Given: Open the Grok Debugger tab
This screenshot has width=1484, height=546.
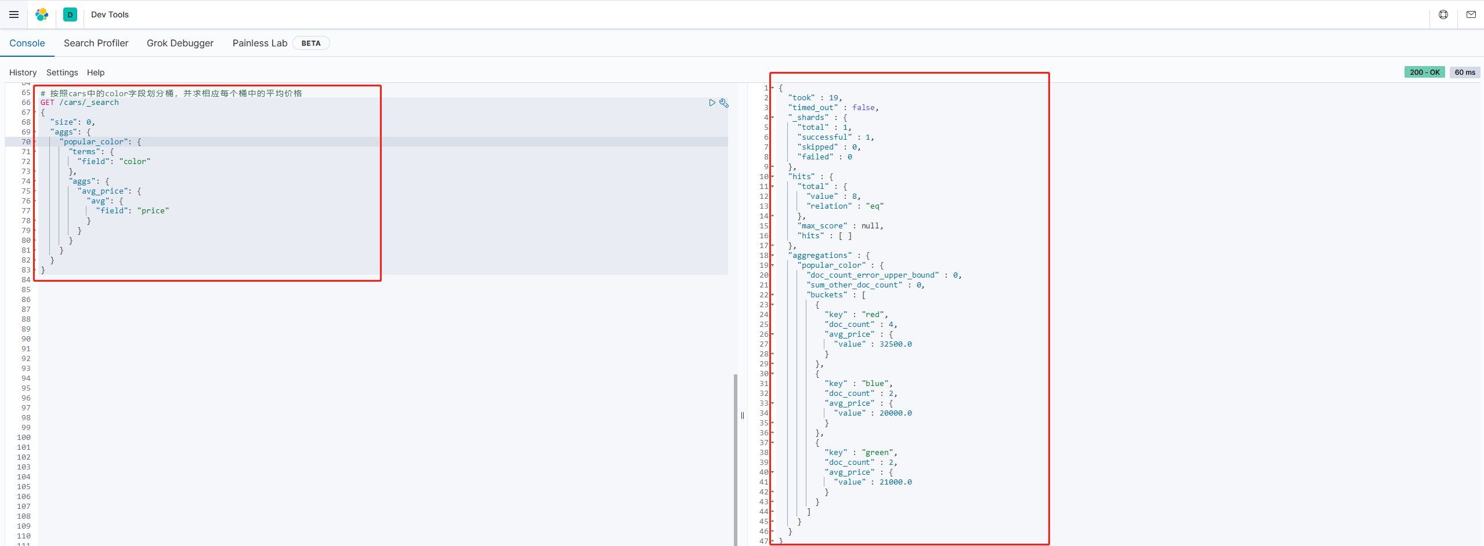Looking at the screenshot, I should (180, 43).
